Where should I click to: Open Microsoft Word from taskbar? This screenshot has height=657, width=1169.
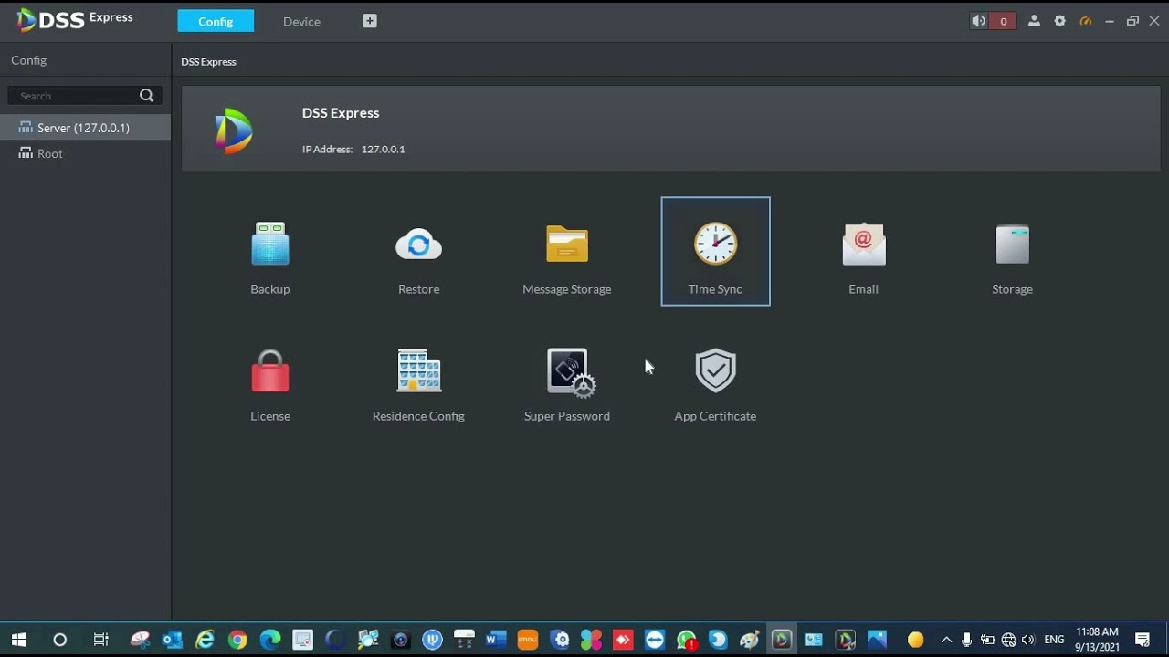pyautogui.click(x=496, y=640)
